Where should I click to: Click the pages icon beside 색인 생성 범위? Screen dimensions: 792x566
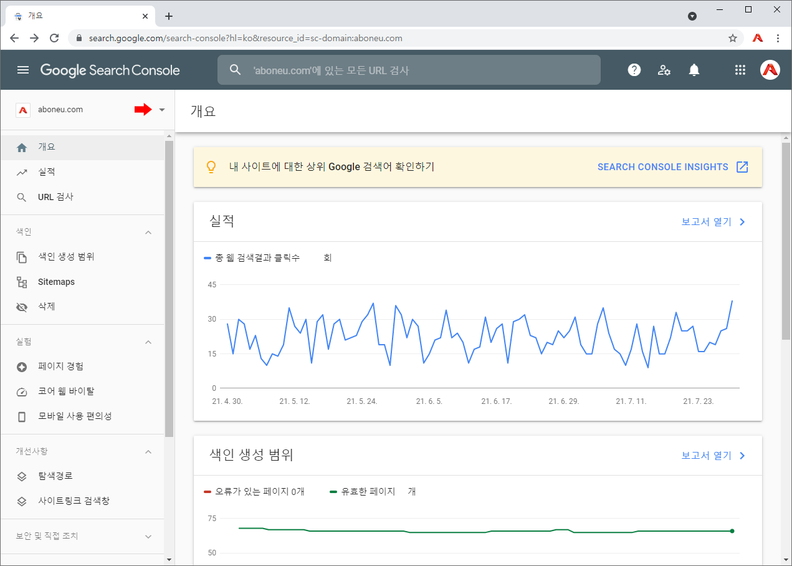[x=22, y=257]
